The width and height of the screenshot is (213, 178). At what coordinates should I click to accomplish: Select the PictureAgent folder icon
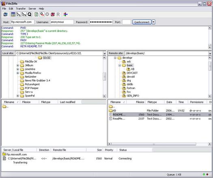[22, 85]
